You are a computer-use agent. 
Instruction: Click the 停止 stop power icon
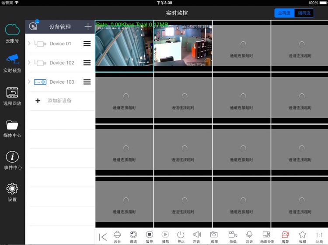(181, 237)
